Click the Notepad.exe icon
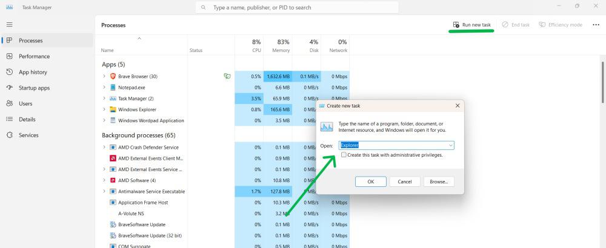The height and width of the screenshot is (248, 606). pos(113,88)
